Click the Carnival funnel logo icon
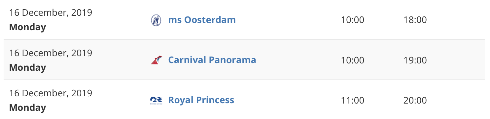Viewport: 490px width, 119px height. pos(157,60)
